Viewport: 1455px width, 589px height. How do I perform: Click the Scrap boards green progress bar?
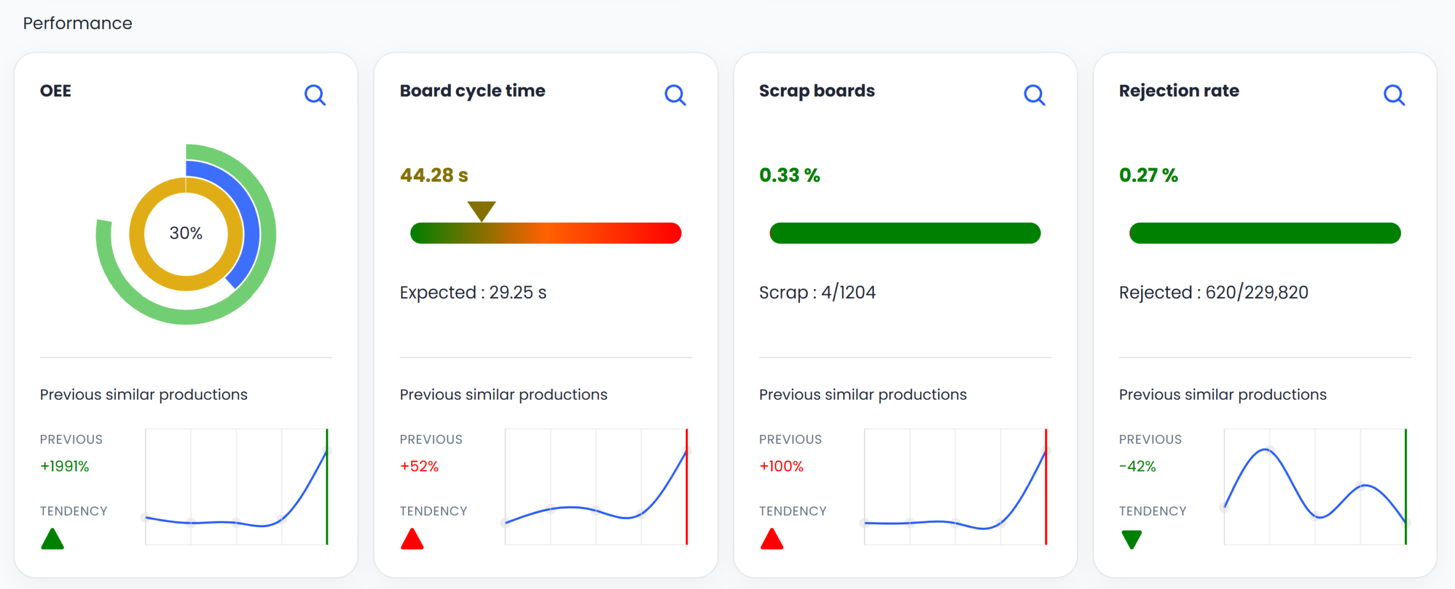pos(905,233)
